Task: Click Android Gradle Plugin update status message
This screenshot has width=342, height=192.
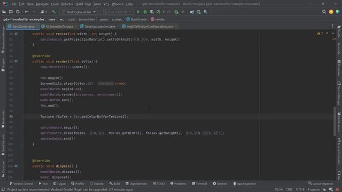Action: coord(70,189)
